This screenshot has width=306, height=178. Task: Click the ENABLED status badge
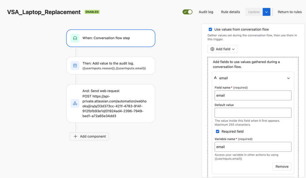tap(92, 12)
